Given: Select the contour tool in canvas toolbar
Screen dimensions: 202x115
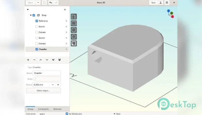Looking at the screenshot, I should [74, 17].
